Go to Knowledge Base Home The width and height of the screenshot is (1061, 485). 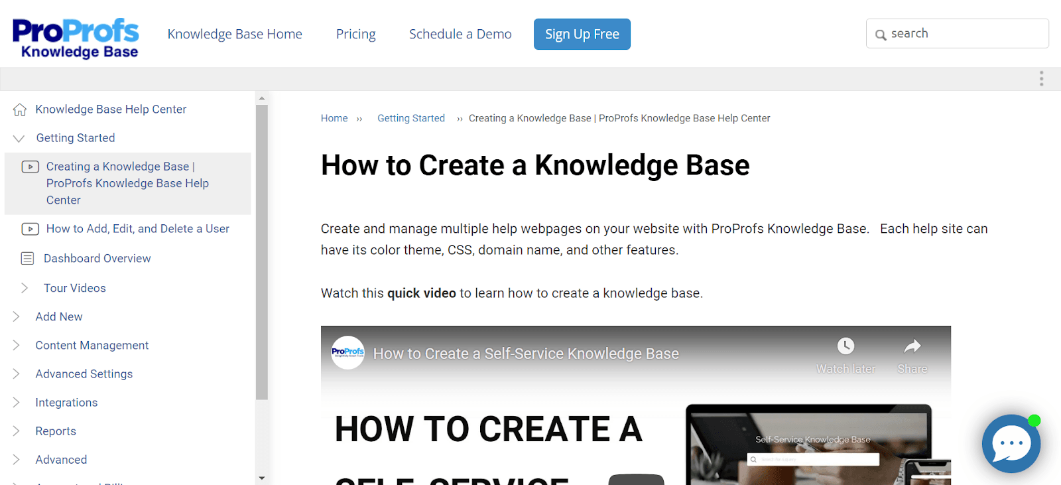[x=235, y=34]
